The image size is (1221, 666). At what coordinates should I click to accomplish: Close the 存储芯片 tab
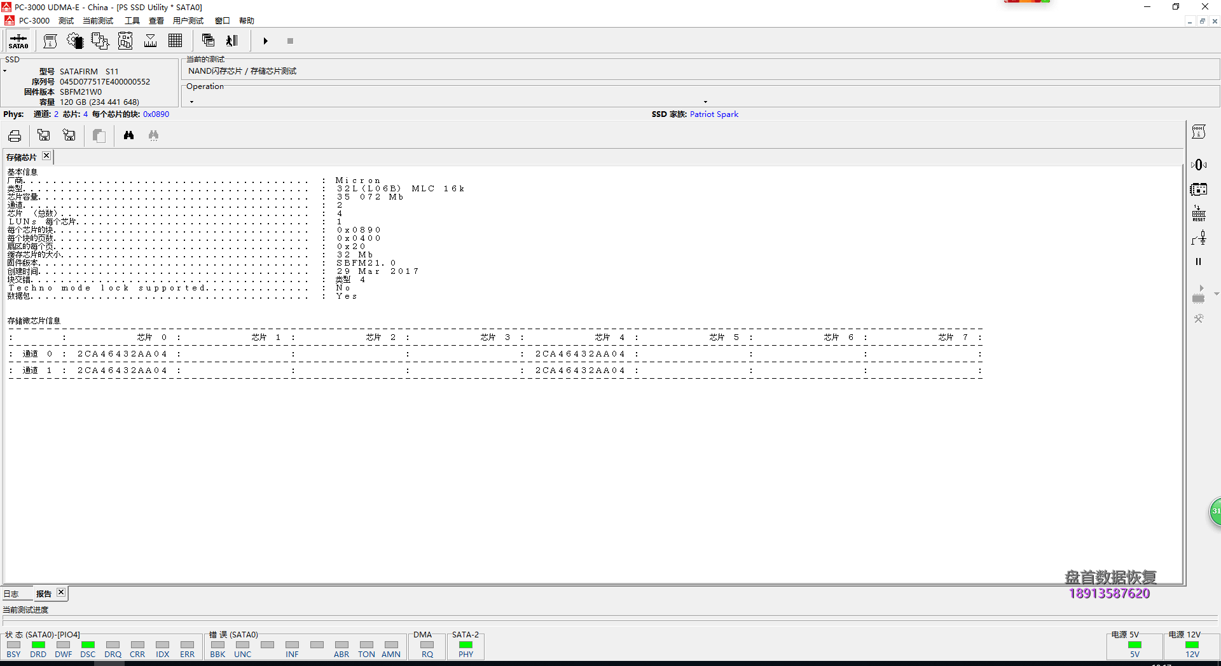click(46, 156)
